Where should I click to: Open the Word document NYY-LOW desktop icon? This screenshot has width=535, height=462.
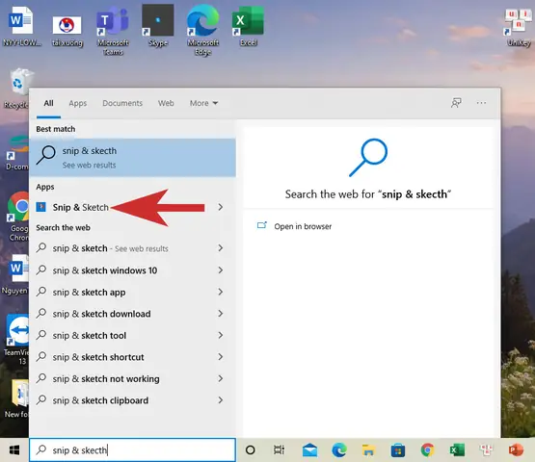pos(21,27)
